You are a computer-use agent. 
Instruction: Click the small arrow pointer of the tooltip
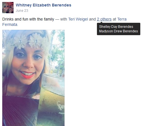[x=101, y=22]
